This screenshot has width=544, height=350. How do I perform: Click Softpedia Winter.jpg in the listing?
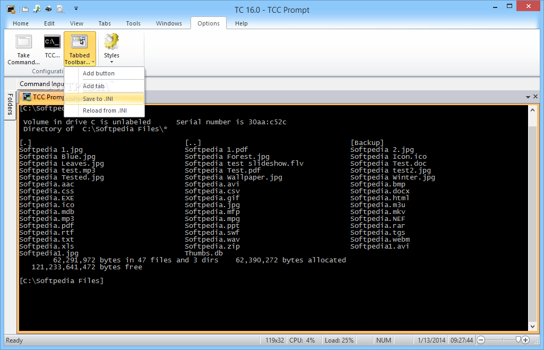(x=392, y=177)
